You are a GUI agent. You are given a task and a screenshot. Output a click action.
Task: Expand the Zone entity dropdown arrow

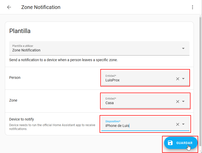(183, 102)
